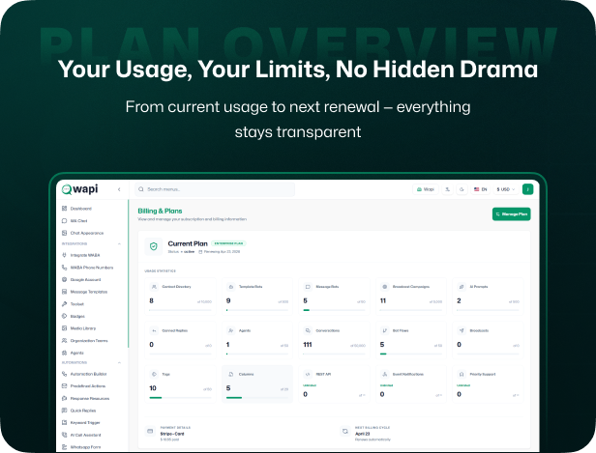Click the Current Plan shield icon

tap(154, 246)
